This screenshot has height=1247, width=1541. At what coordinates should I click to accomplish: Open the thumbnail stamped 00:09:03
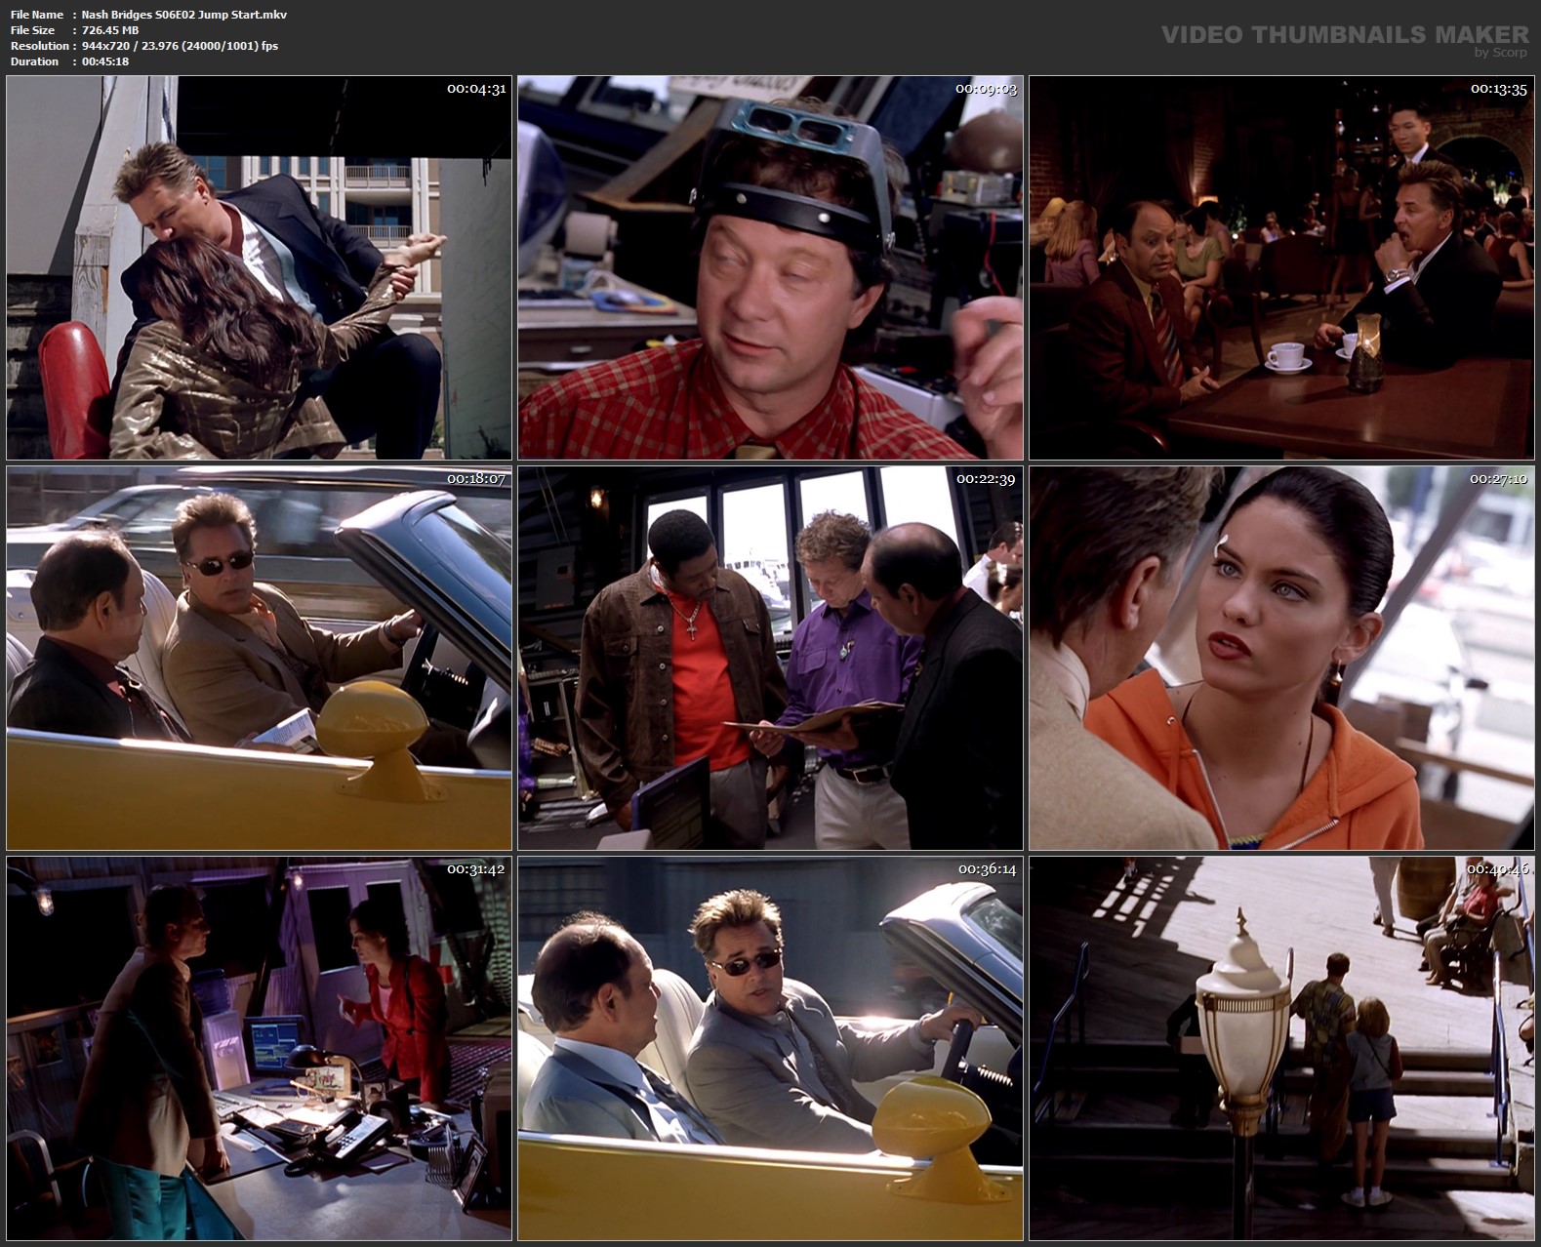(770, 267)
